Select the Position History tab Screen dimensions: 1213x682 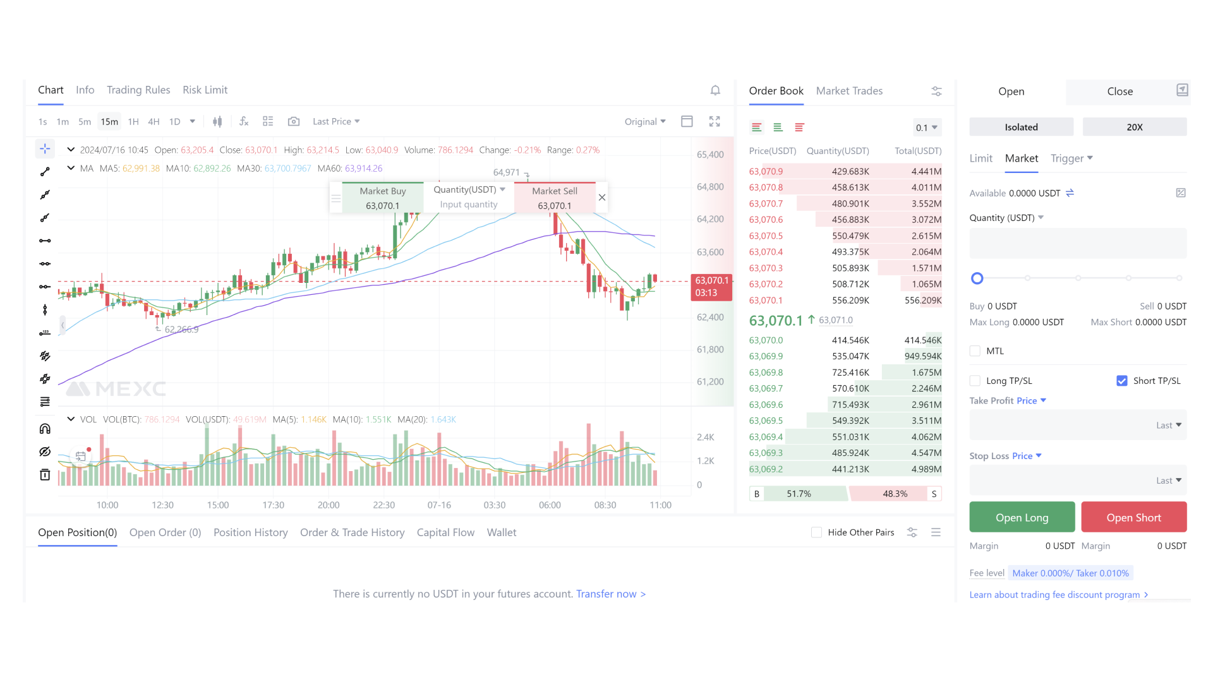click(x=250, y=532)
